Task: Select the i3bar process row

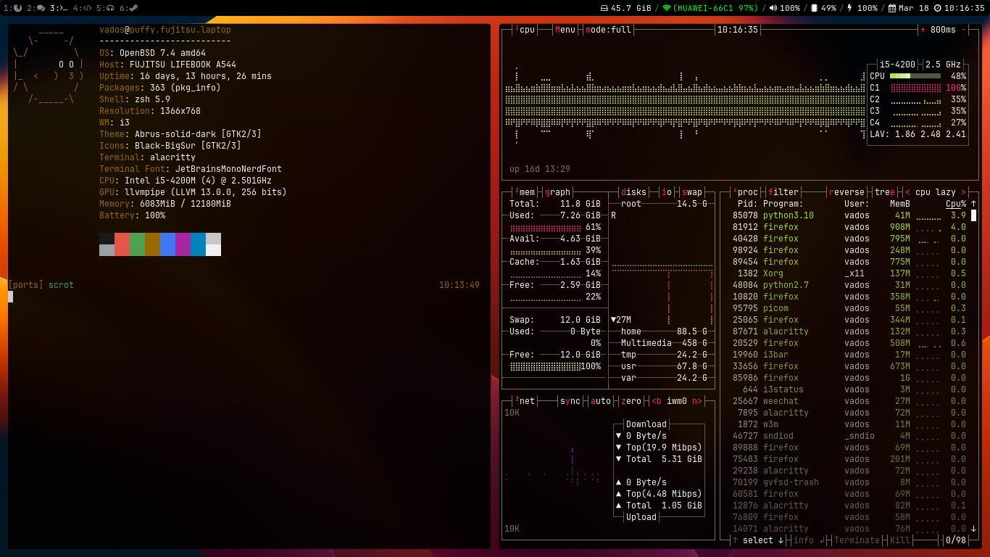Action: coord(849,355)
